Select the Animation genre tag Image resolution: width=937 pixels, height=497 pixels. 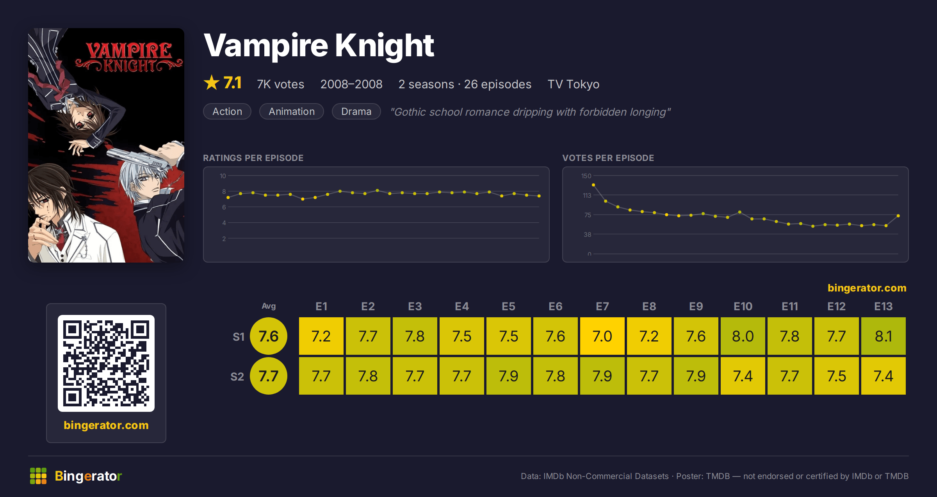tap(292, 111)
